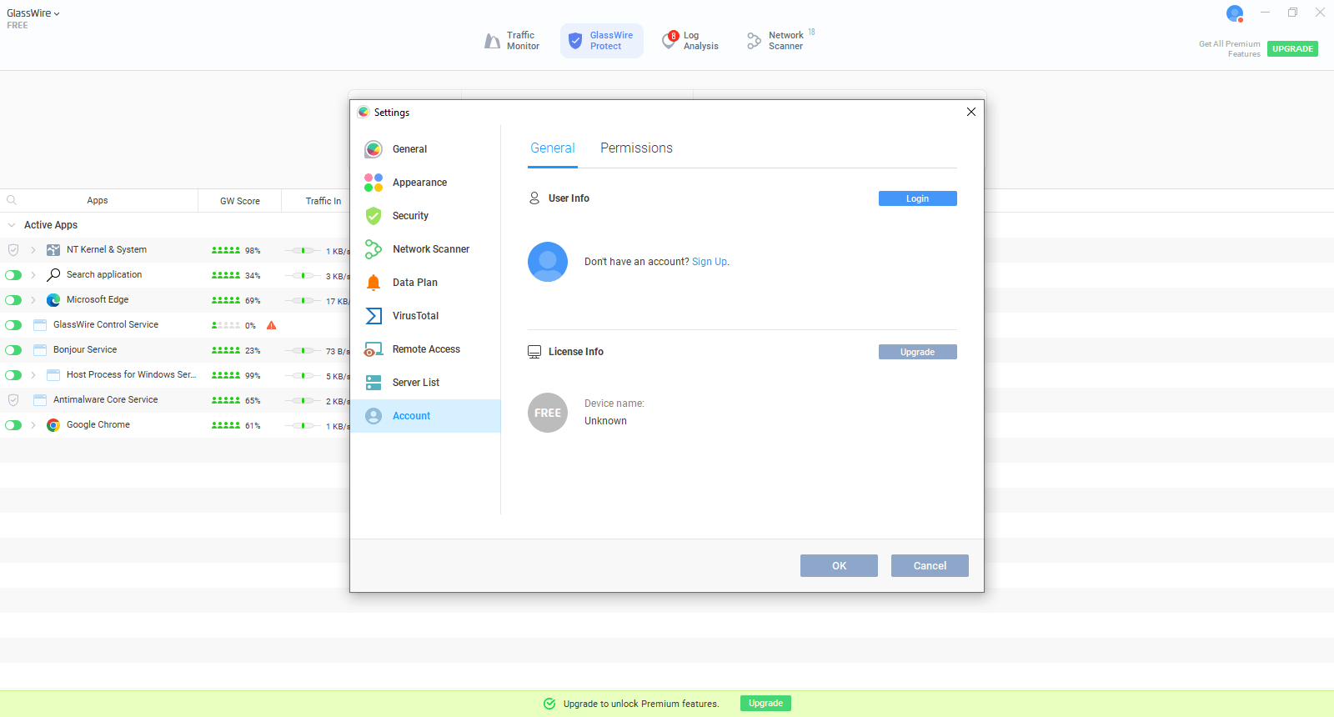Select Remote Access label in settings sidebar
Viewport: 1334px width, 717px height.
426,349
